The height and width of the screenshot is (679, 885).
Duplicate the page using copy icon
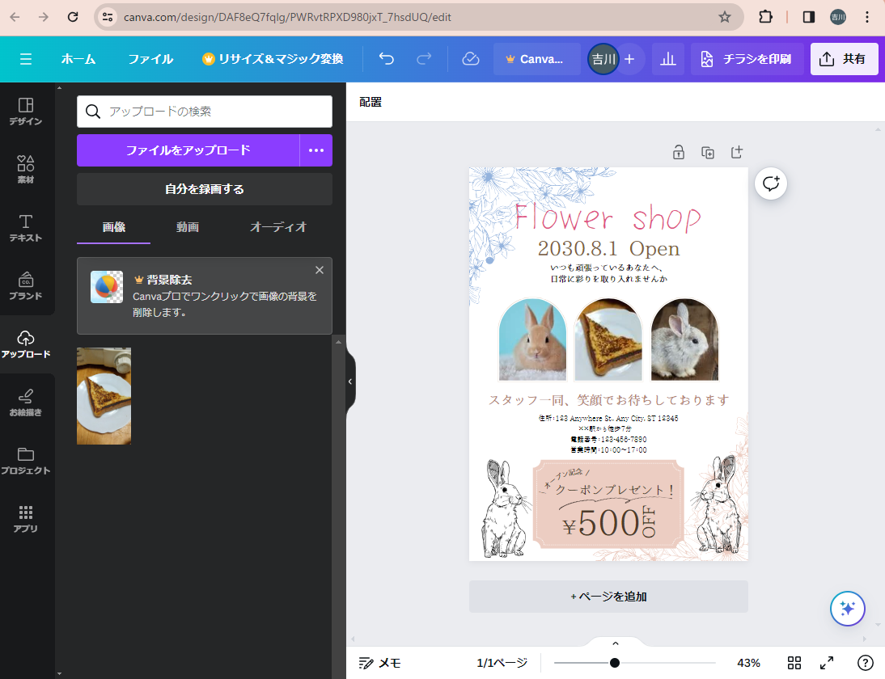coord(708,152)
